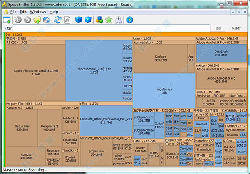Select the PS CS6 - 1.7GB folder header

(x=36, y=42)
